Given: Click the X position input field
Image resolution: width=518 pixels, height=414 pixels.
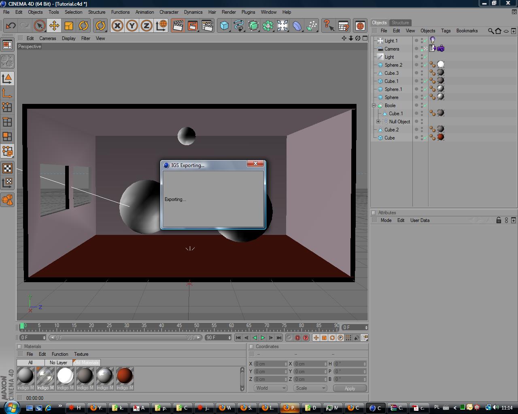Looking at the screenshot, I should [270, 364].
